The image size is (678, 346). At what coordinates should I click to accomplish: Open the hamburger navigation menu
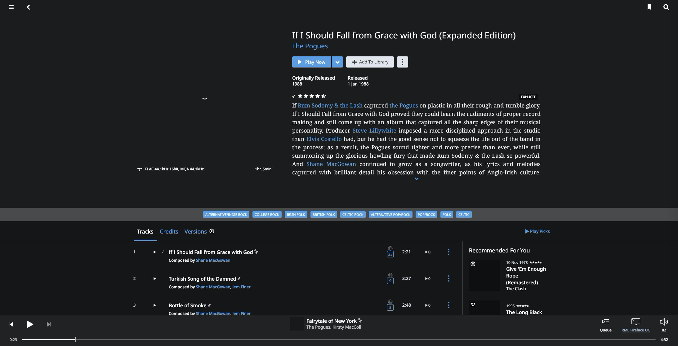(11, 7)
